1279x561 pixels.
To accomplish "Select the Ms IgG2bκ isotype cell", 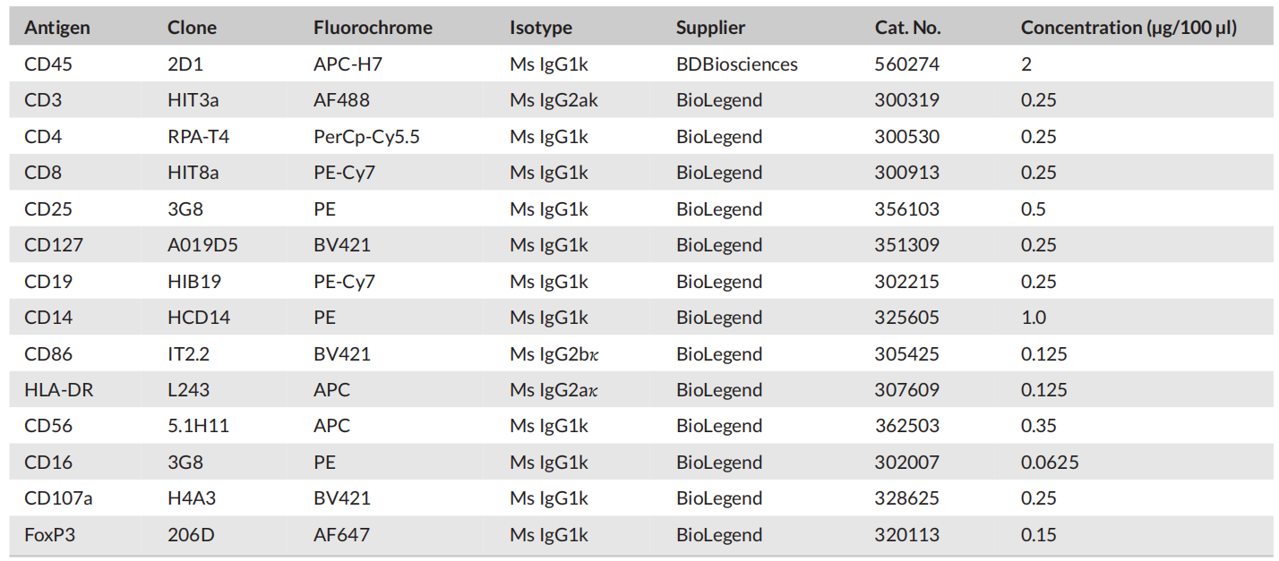I will click(555, 354).
